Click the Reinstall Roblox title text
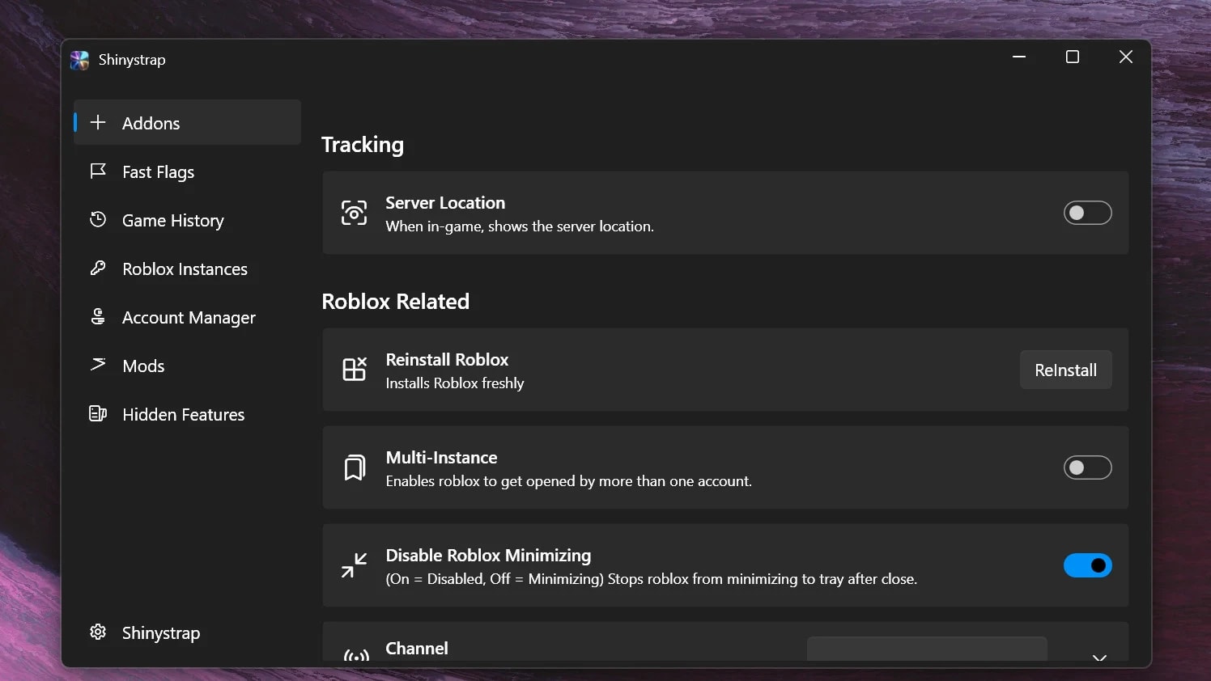The height and width of the screenshot is (681, 1211). 447,359
